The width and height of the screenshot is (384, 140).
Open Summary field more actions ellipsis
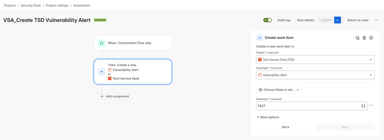[371, 105]
